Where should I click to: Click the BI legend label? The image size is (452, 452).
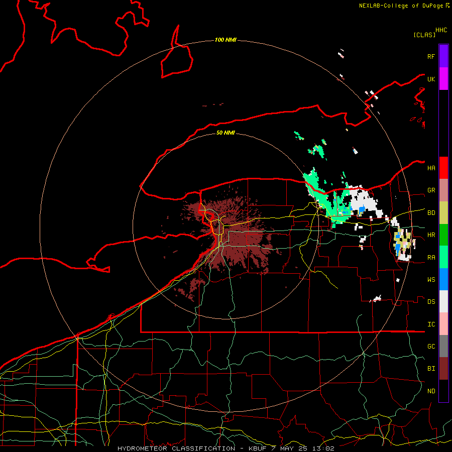431,369
